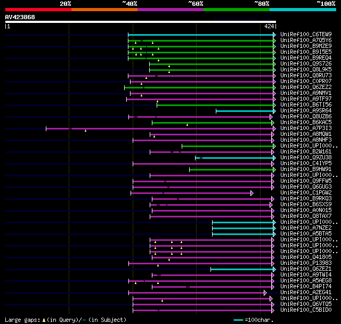The height and width of the screenshot is (324, 341).
Task: Click the white query sequence bar
Action: (x=141, y=22)
